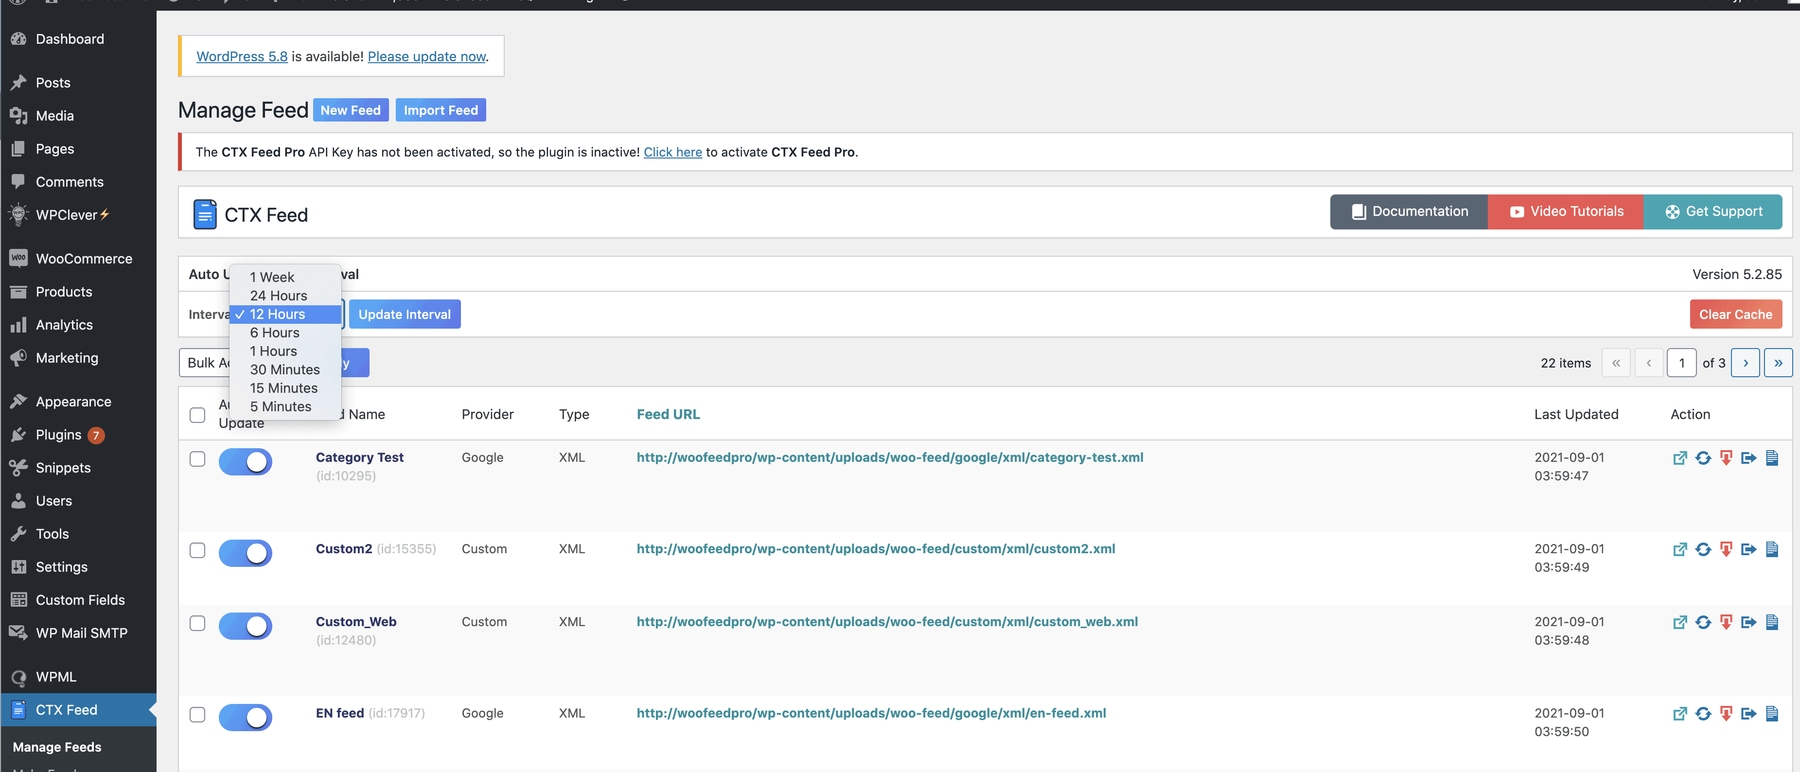
Task: Open the Documentation button
Action: tap(1410, 211)
